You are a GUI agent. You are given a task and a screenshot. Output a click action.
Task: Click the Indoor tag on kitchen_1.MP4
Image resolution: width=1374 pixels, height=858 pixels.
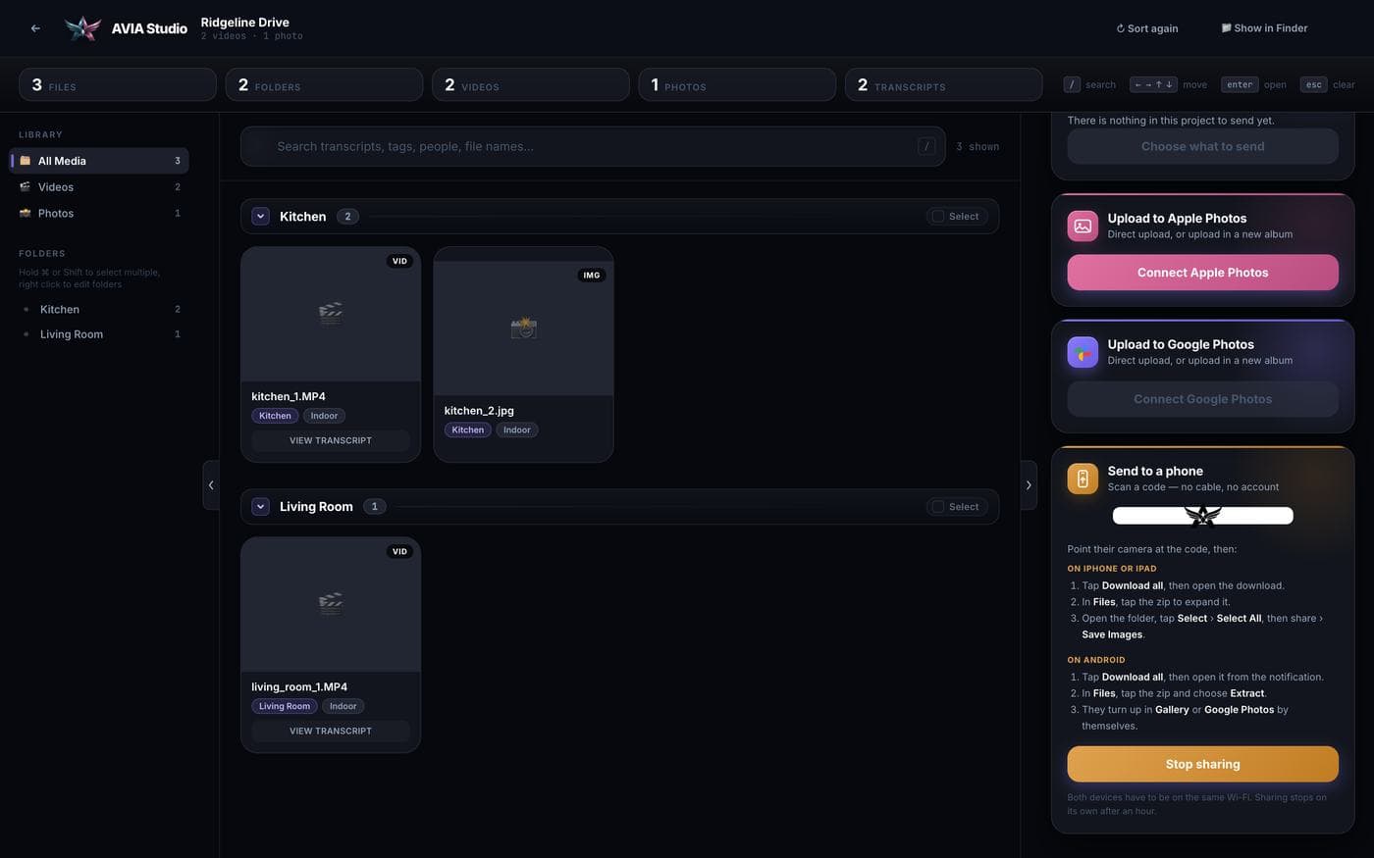(x=324, y=416)
